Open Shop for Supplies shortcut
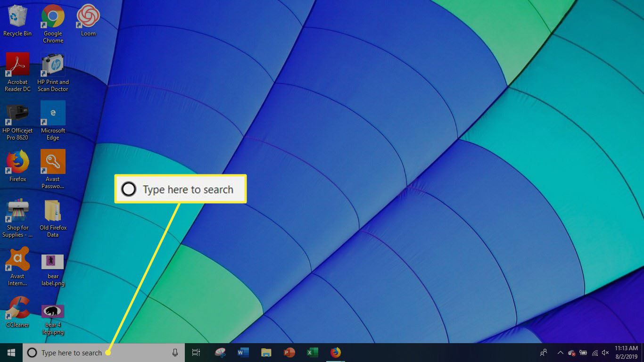Image resolution: width=644 pixels, height=362 pixels. click(17, 218)
